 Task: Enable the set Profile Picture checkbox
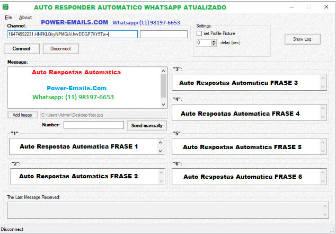(x=199, y=33)
